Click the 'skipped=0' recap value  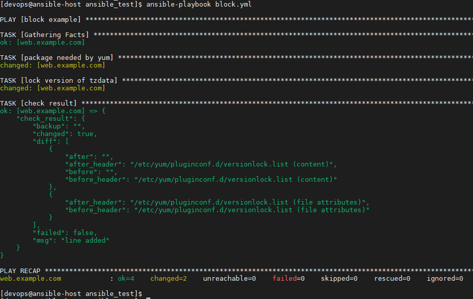(339, 279)
